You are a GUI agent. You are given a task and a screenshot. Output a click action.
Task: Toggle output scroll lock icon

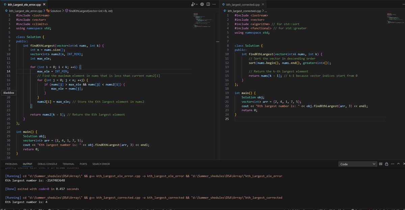(387, 164)
